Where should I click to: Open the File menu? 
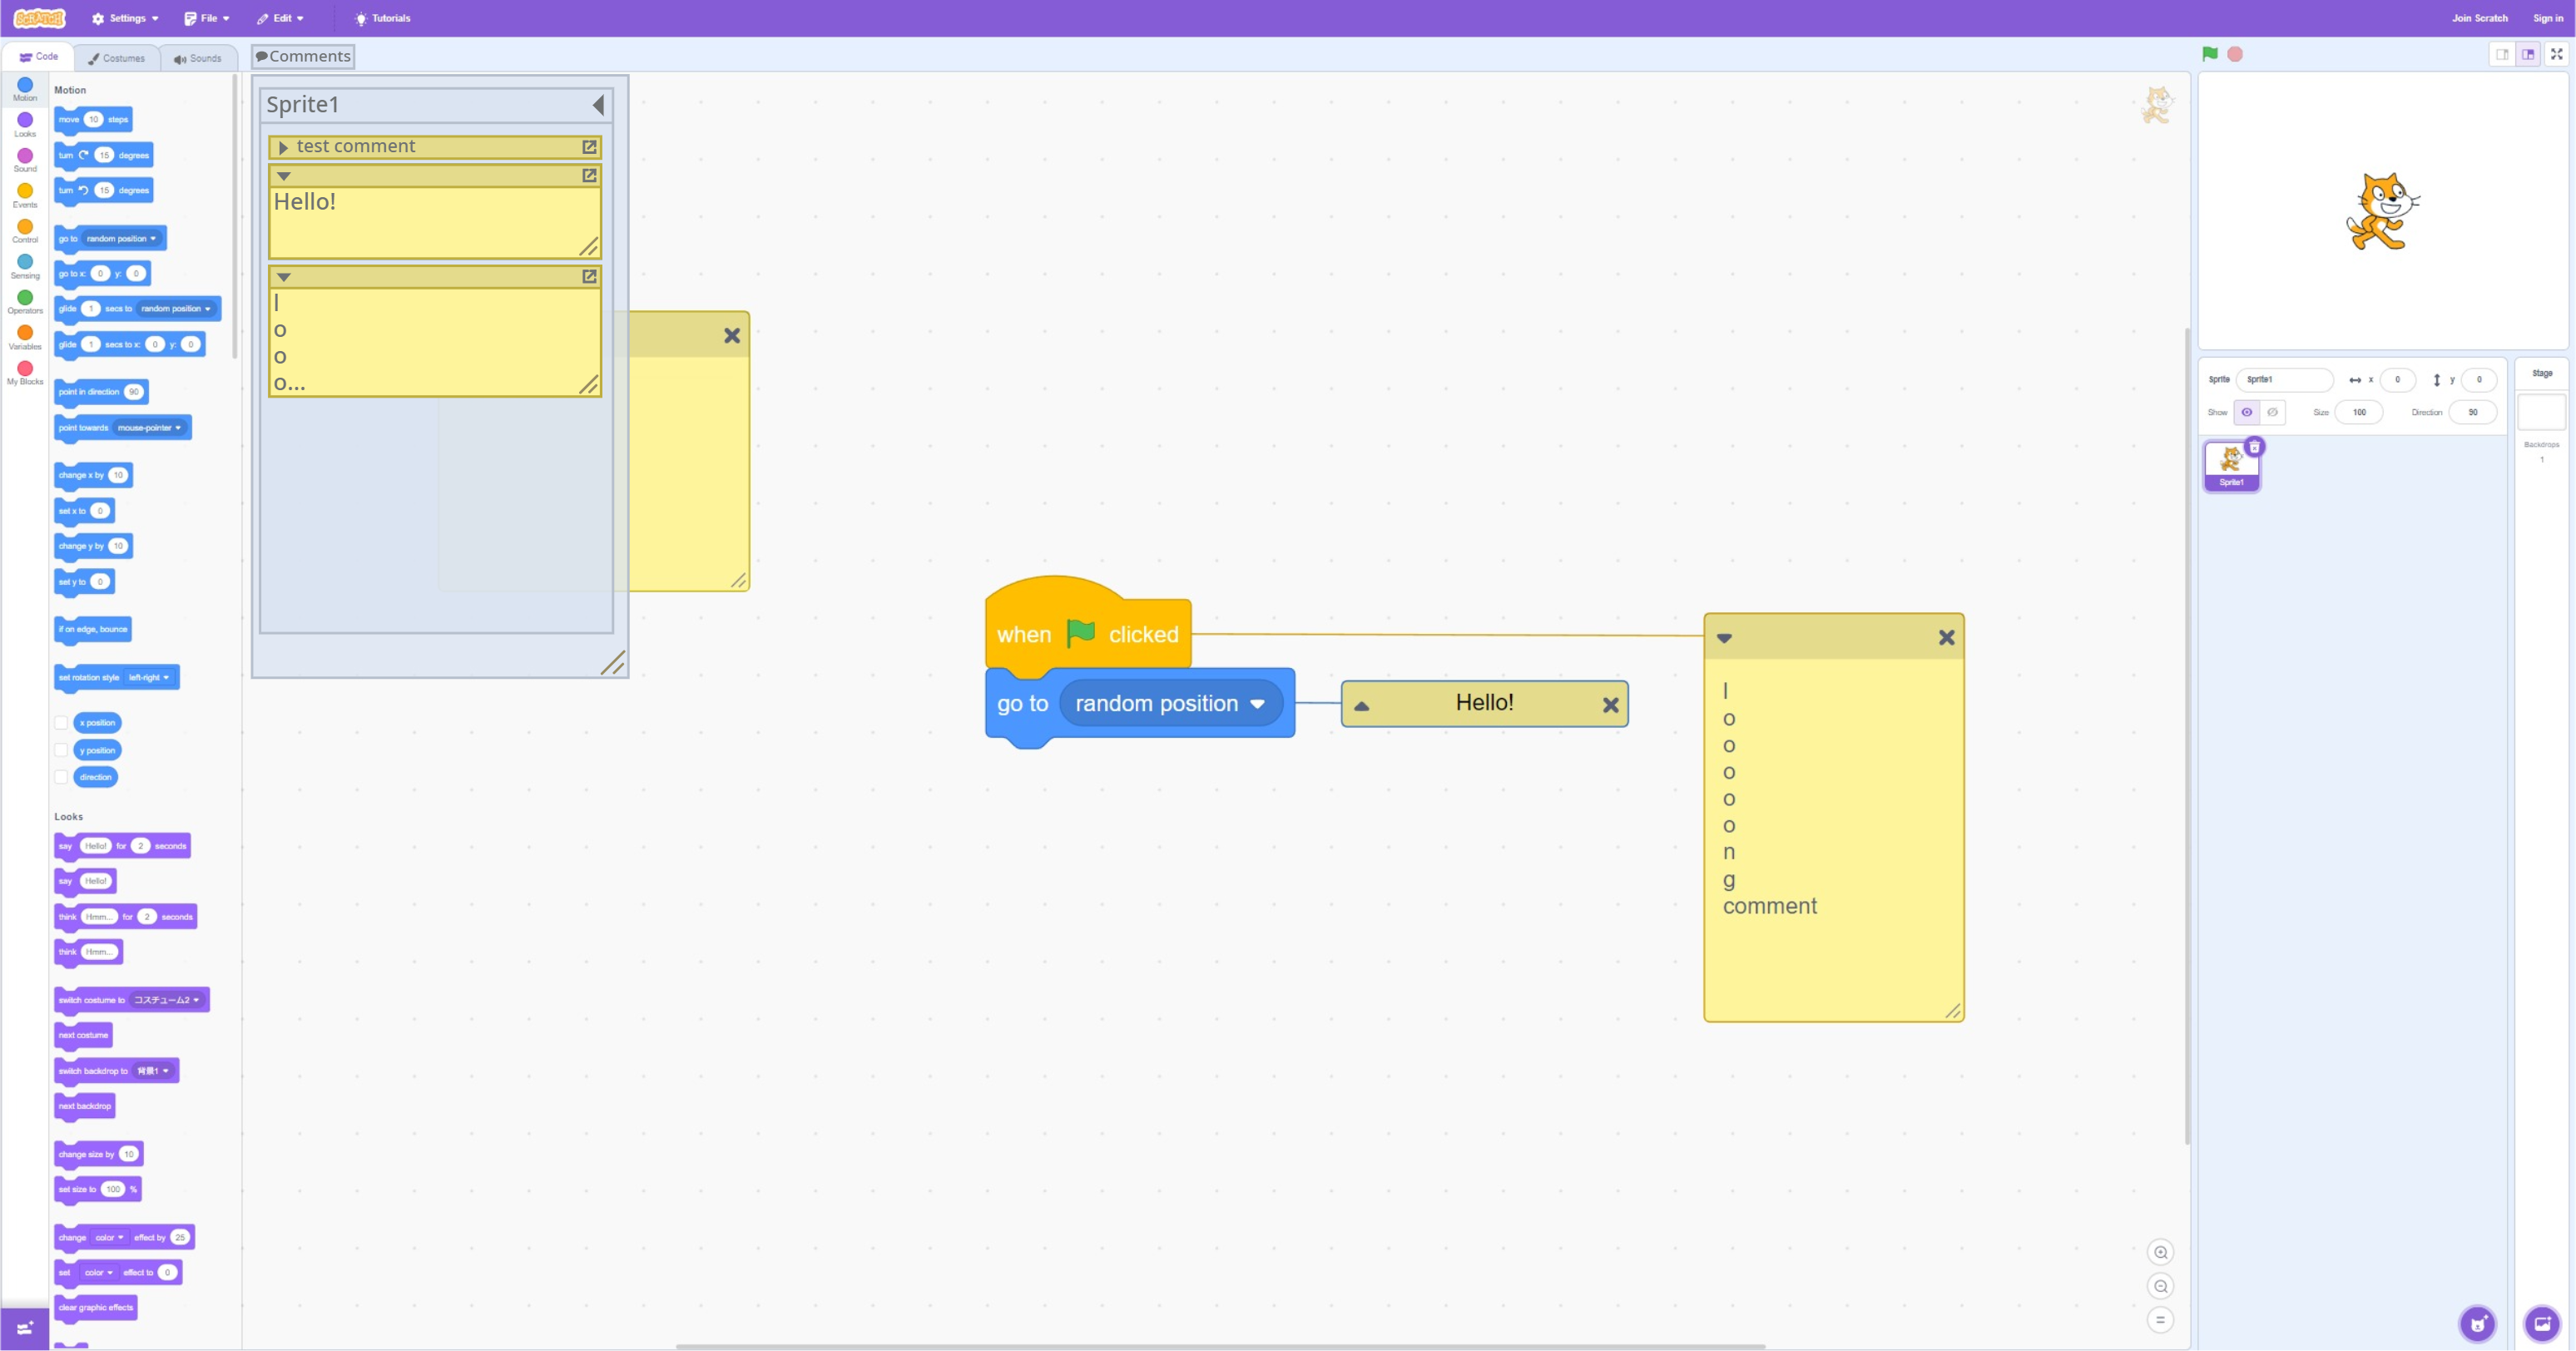[207, 18]
